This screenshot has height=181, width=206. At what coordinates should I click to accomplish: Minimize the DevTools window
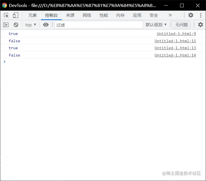click(166, 5)
